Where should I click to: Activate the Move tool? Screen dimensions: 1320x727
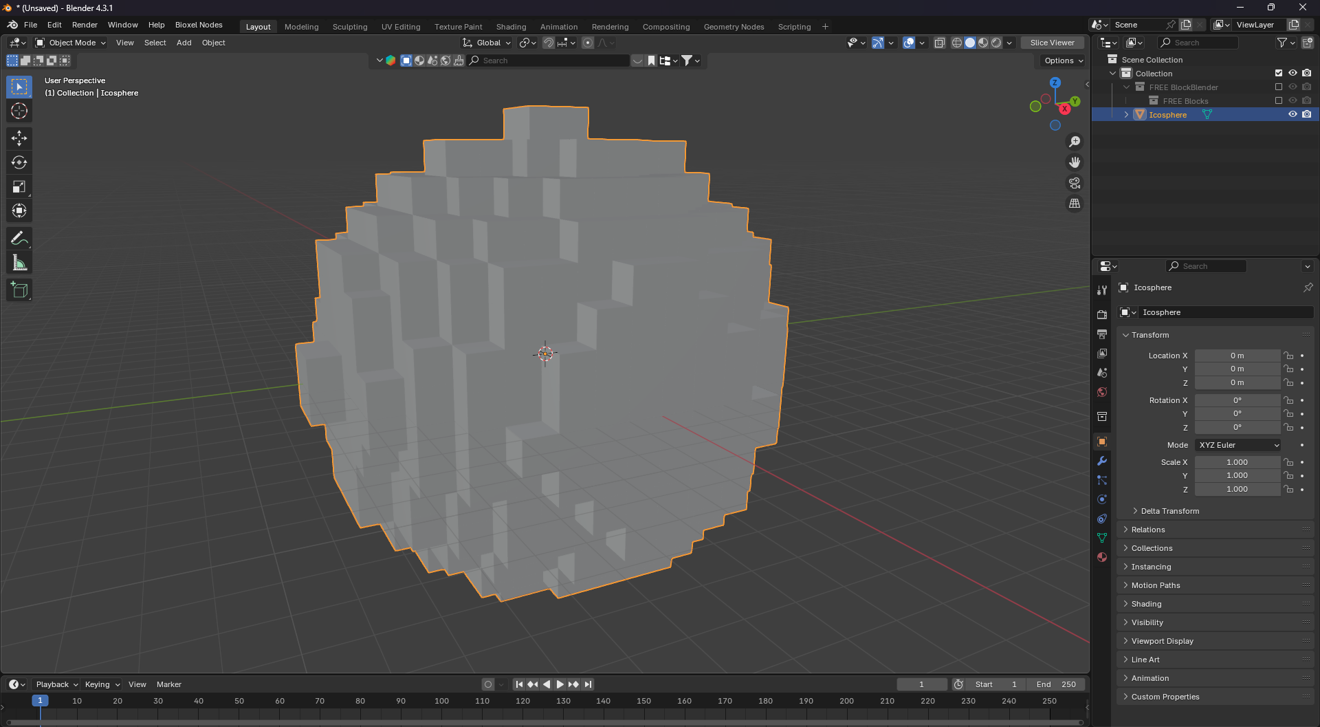click(19, 138)
